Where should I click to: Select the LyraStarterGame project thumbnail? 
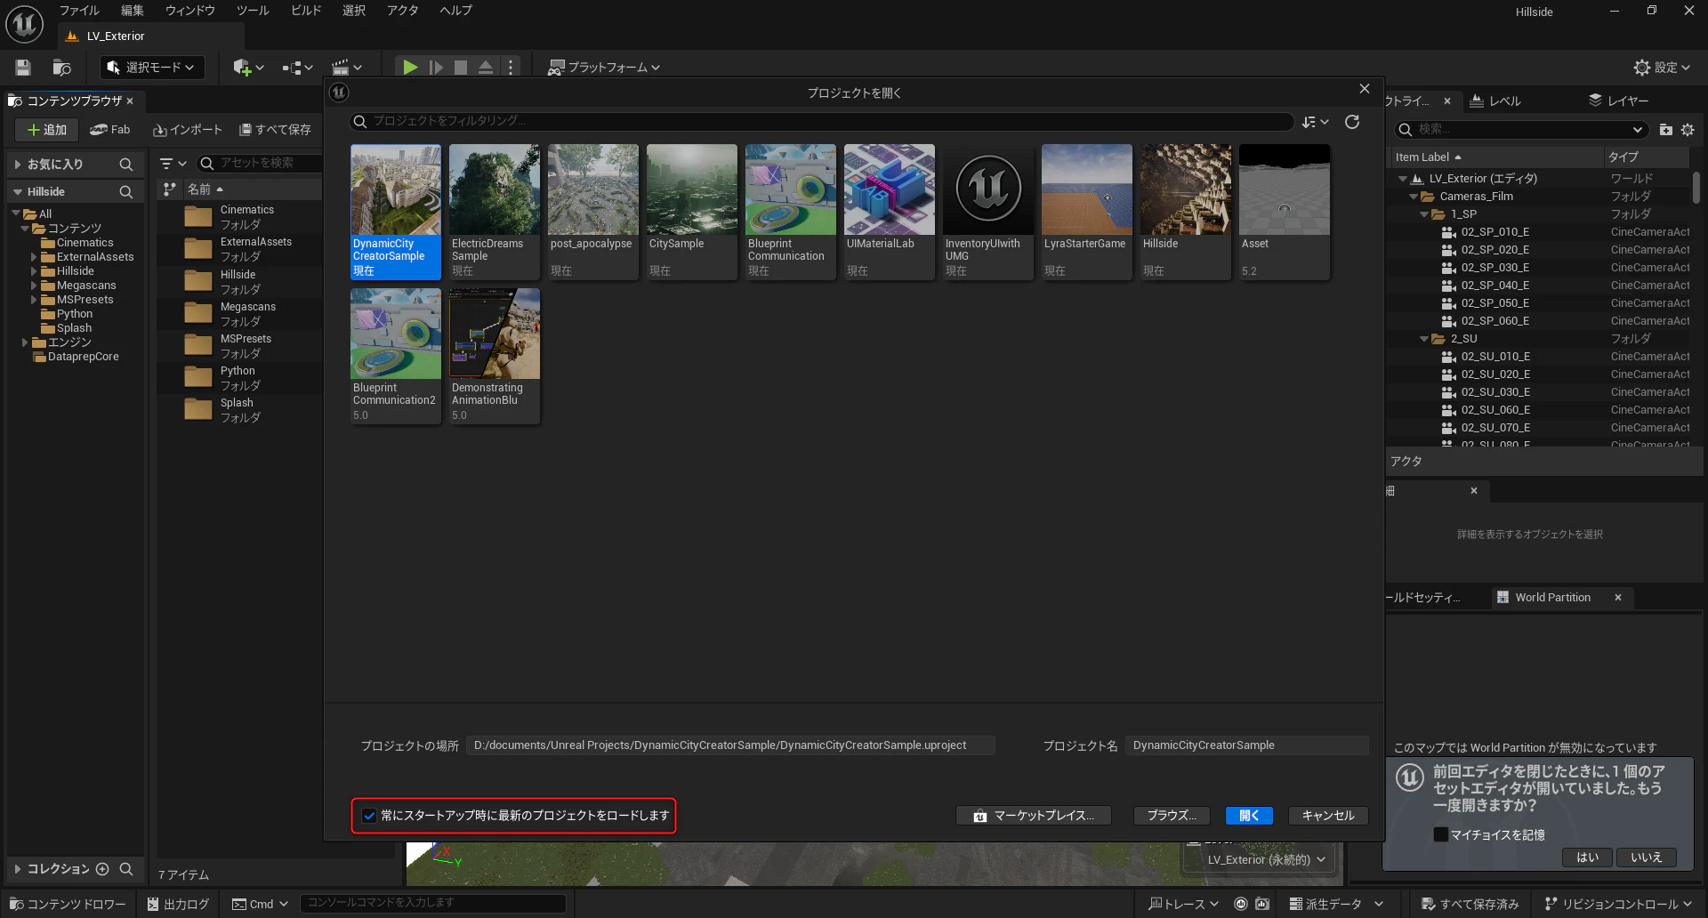pos(1087,213)
